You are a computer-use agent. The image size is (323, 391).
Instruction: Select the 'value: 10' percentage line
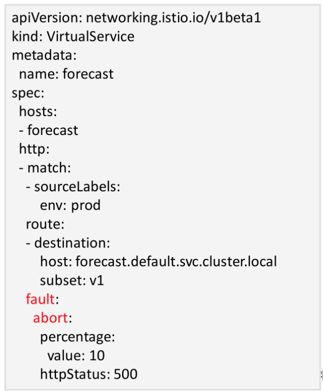tap(76, 355)
